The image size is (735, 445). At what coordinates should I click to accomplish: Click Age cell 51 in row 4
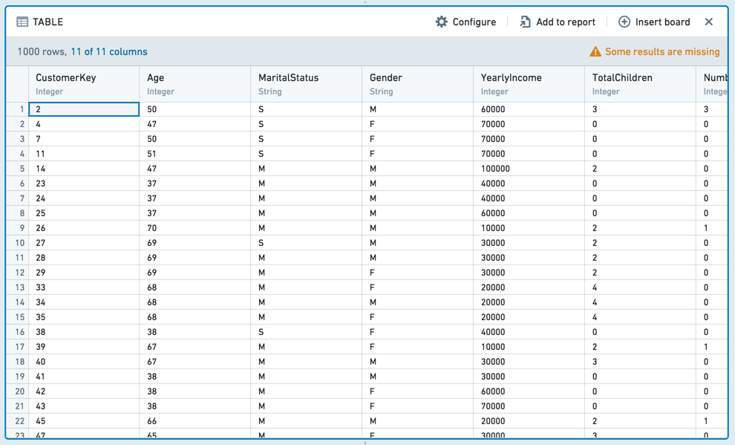[195, 154]
